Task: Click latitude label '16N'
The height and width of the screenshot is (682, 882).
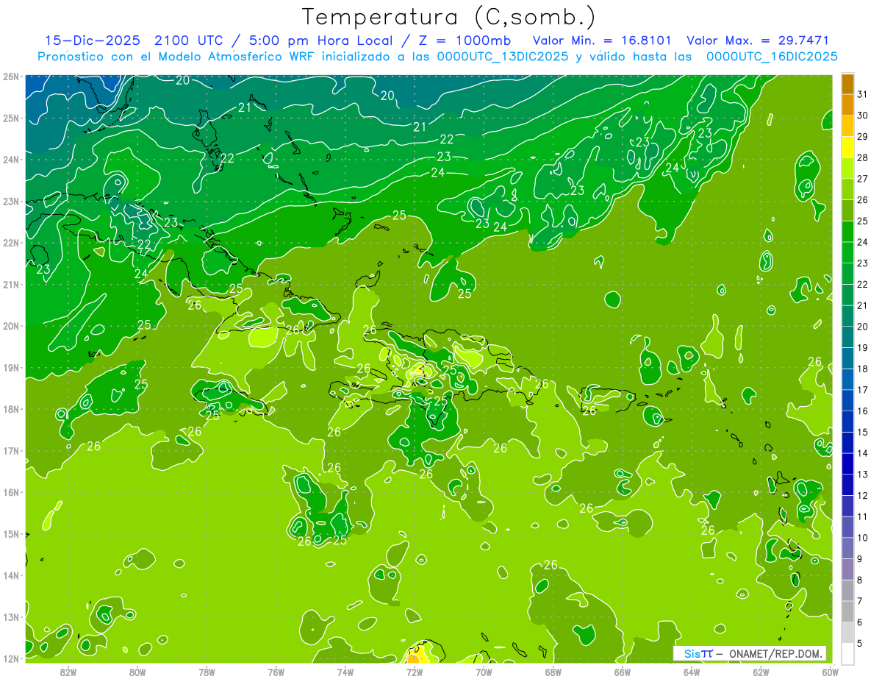Action: (x=11, y=492)
